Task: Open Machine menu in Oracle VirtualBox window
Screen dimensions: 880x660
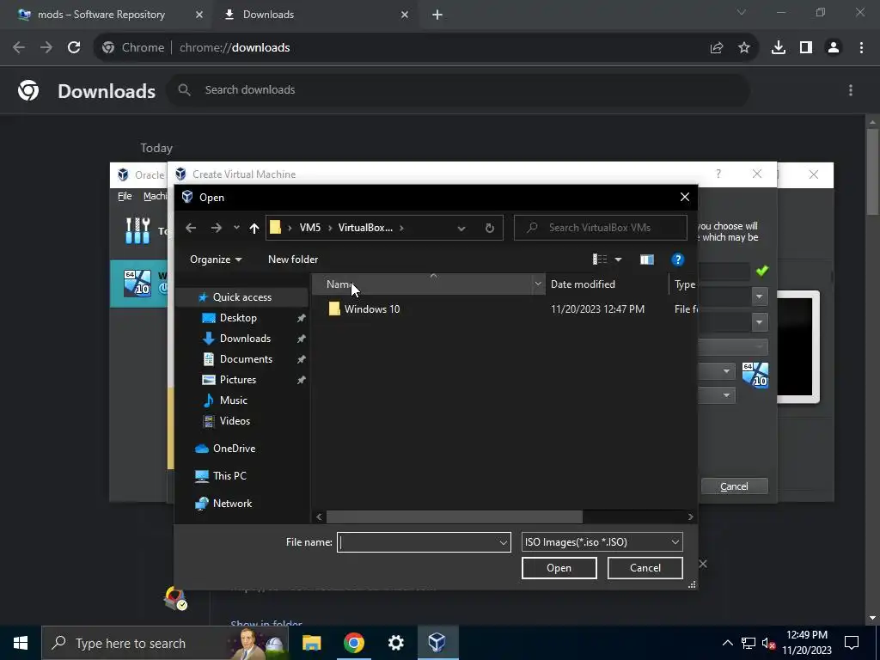Action: pos(155,196)
